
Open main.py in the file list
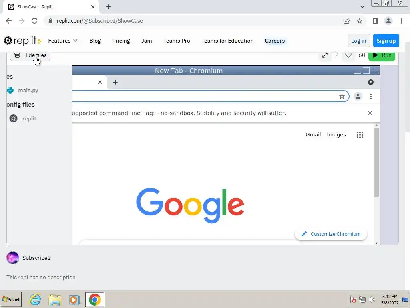click(x=28, y=90)
